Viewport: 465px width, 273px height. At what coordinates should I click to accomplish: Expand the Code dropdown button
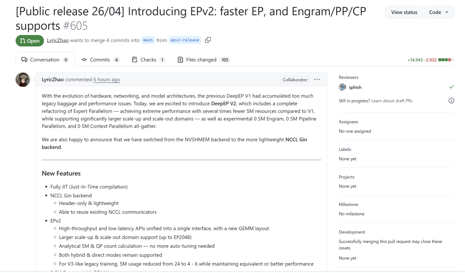439,12
